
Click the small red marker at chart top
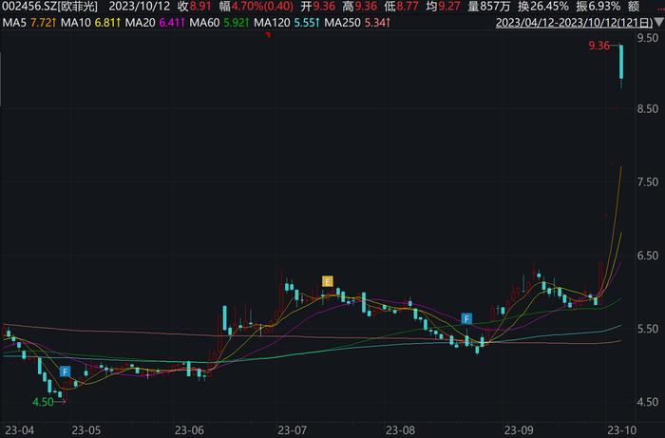tap(268, 35)
